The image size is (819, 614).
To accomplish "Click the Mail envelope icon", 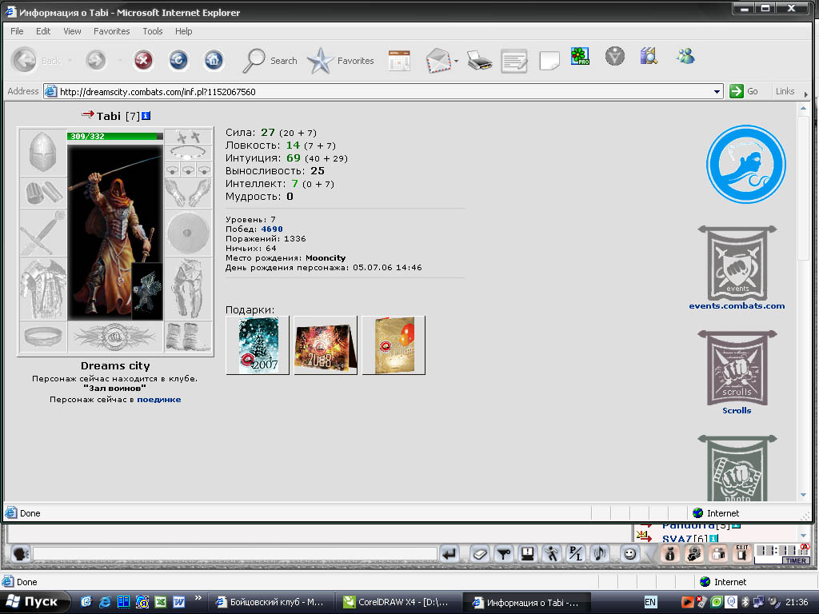I will pos(437,61).
